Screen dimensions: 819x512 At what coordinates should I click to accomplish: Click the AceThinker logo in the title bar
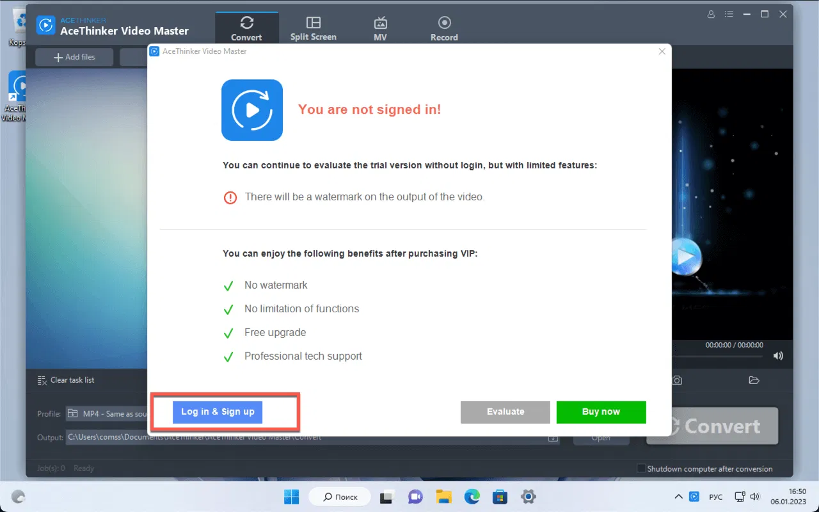pos(45,25)
